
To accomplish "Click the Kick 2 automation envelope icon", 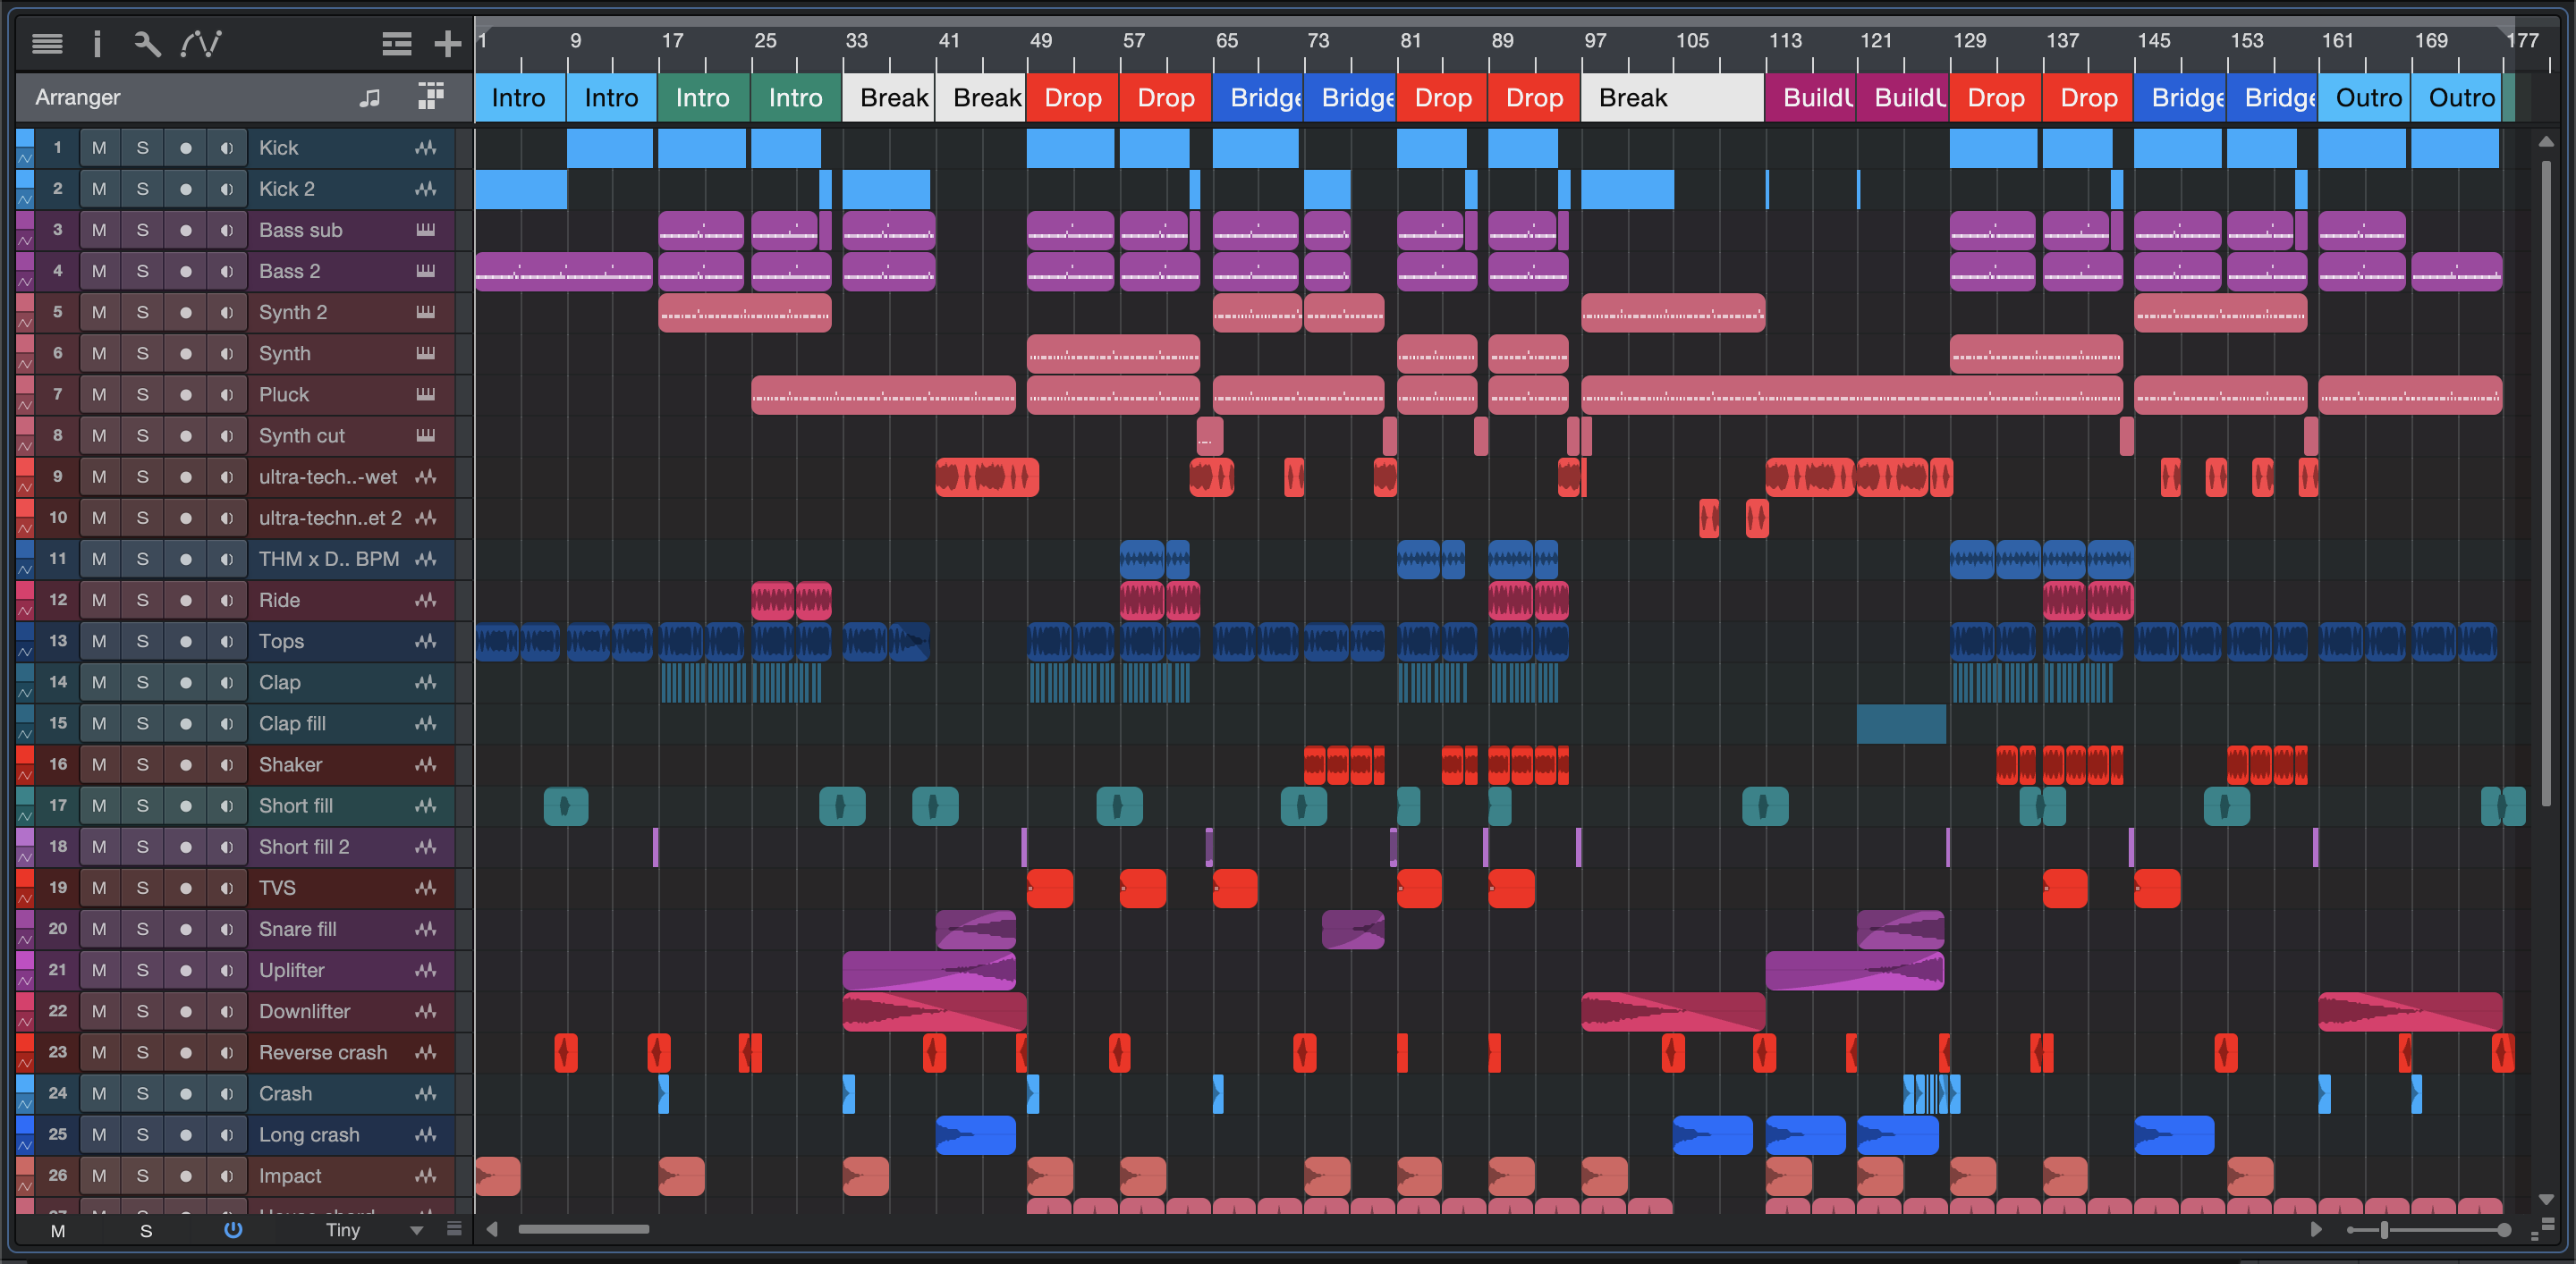I will point(25,198).
